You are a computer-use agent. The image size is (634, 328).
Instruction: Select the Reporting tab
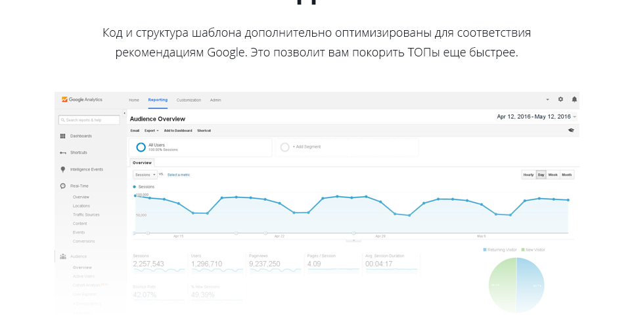point(158,100)
